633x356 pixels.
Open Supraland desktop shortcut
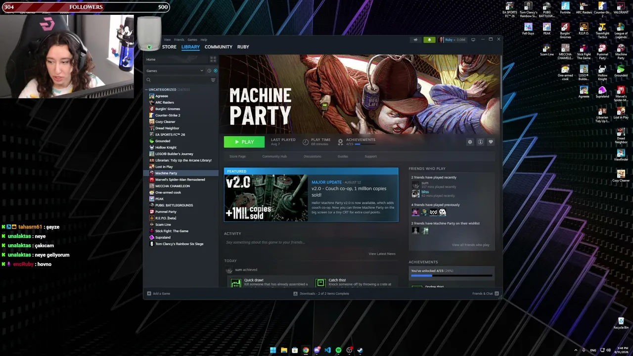coord(602,92)
